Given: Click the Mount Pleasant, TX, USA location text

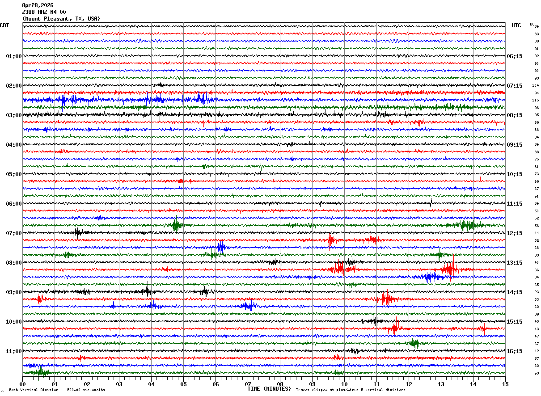Looking at the screenshot, I should [61, 19].
